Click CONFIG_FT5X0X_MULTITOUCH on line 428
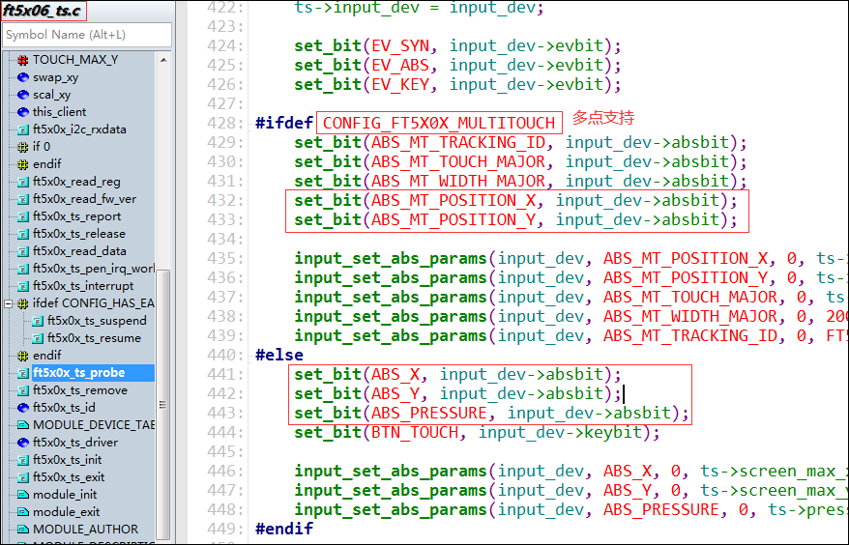Viewport: 849px width, 545px height. pos(439,123)
